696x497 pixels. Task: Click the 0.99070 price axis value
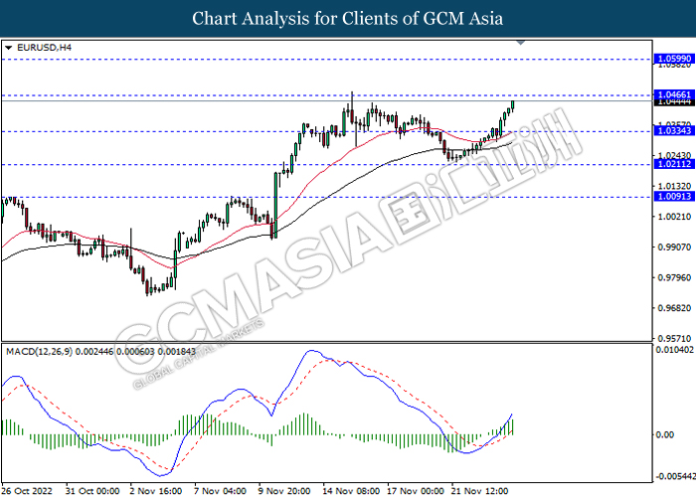click(x=675, y=247)
